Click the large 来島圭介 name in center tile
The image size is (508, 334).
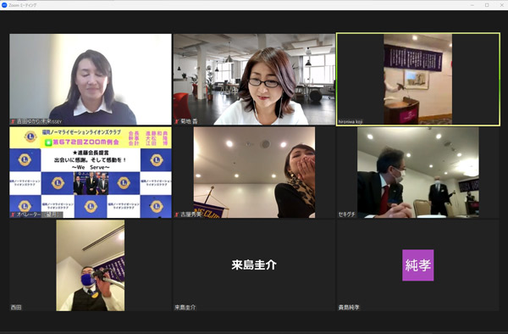click(x=254, y=265)
